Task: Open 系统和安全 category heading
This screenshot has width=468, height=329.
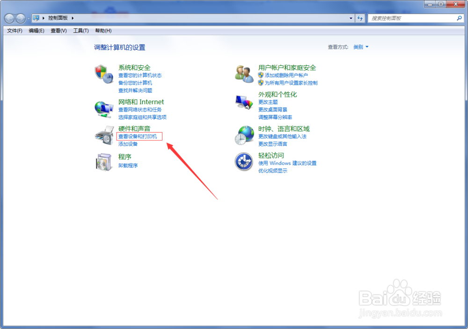Action: (x=134, y=68)
